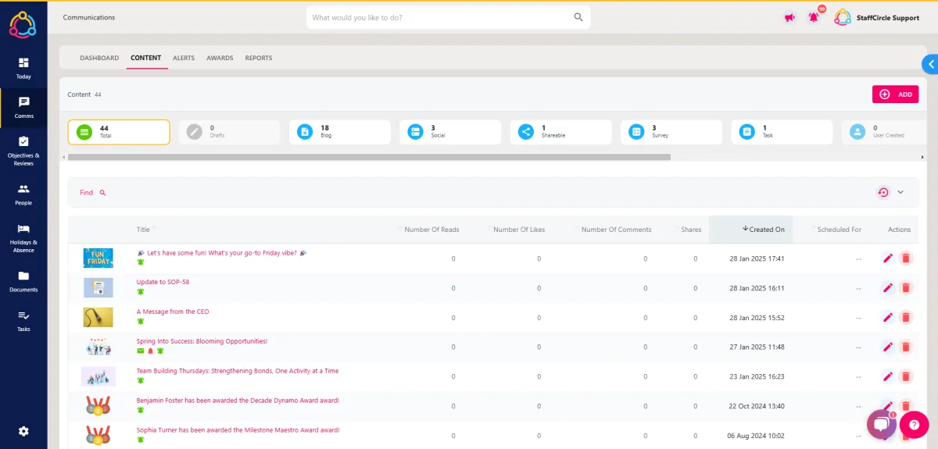Open A Message from the CEO

tap(173, 312)
